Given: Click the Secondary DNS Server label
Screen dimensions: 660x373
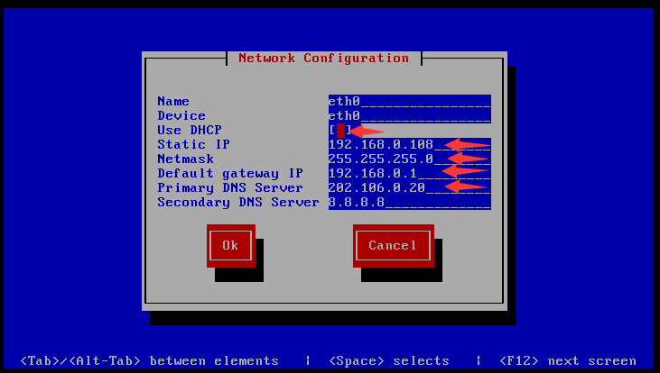Looking at the screenshot, I should point(238,203).
